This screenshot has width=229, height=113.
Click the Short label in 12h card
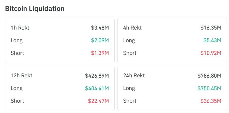coord(17,101)
